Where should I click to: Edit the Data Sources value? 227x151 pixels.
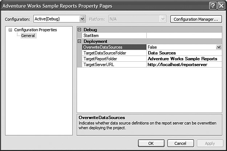point(184,53)
